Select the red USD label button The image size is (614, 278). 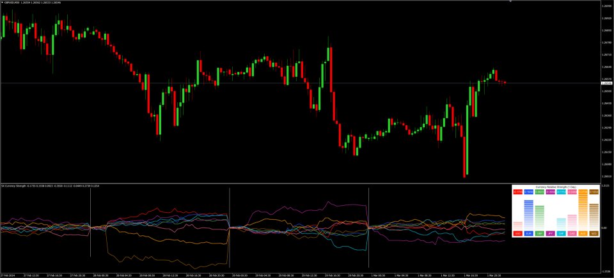517,233
